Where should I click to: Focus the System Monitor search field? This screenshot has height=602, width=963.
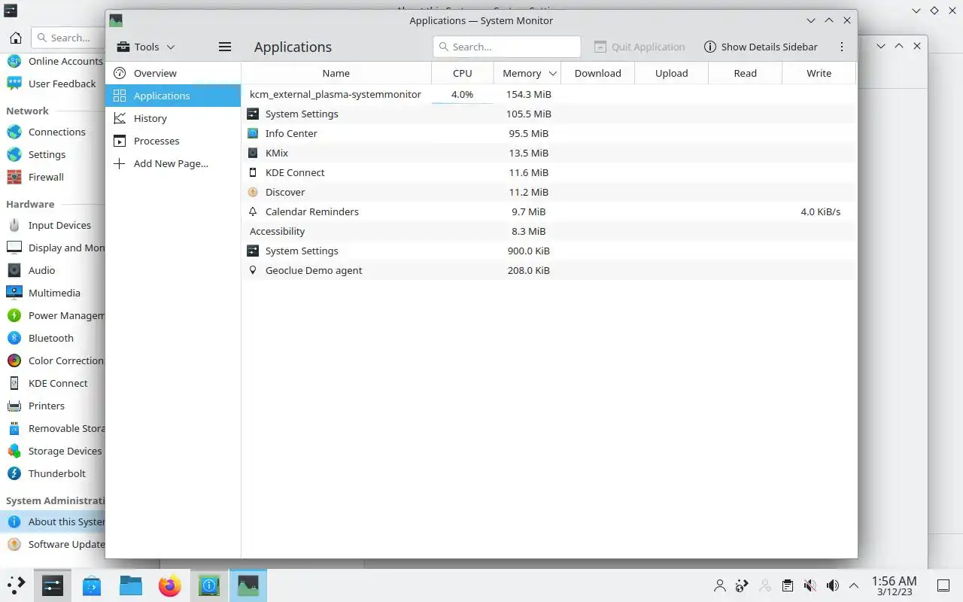(507, 47)
